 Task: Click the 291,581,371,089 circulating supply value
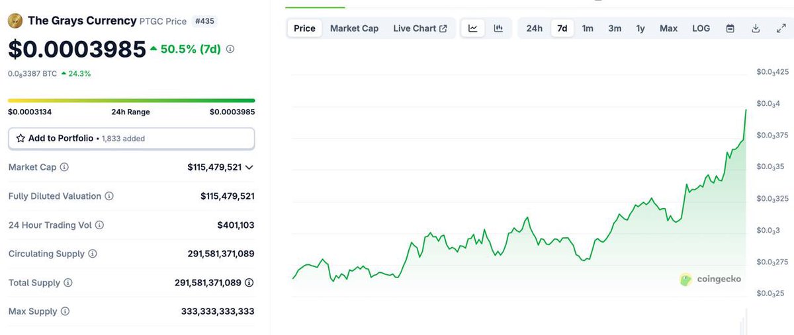[x=221, y=254]
